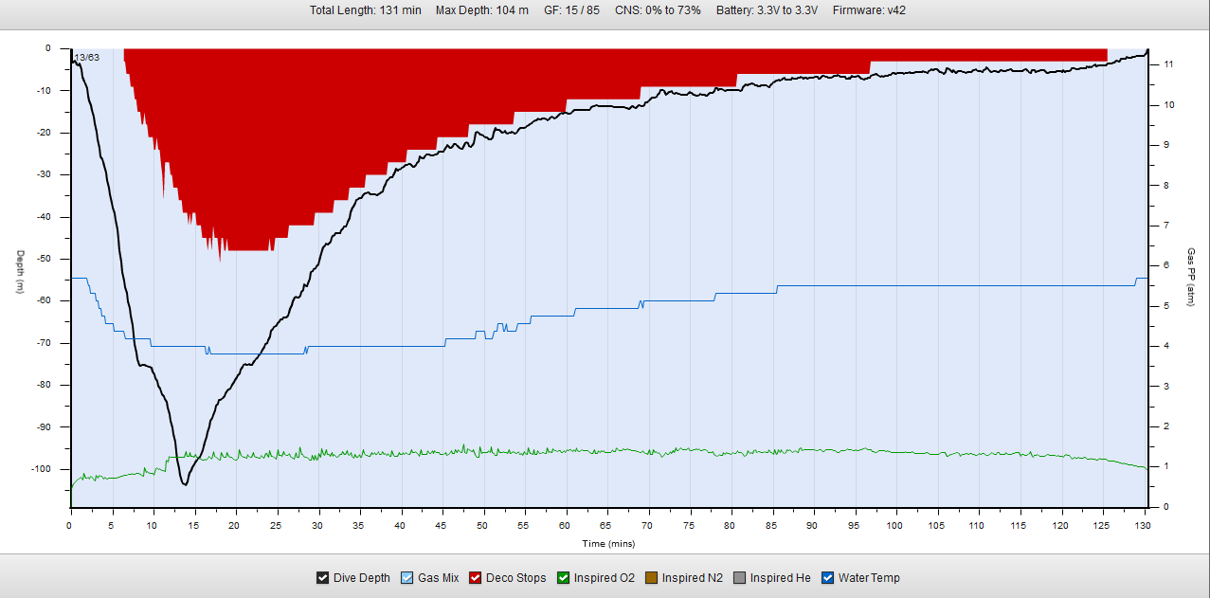Click the deepest point of the depth curve
The image size is (1210, 598).
[185, 484]
